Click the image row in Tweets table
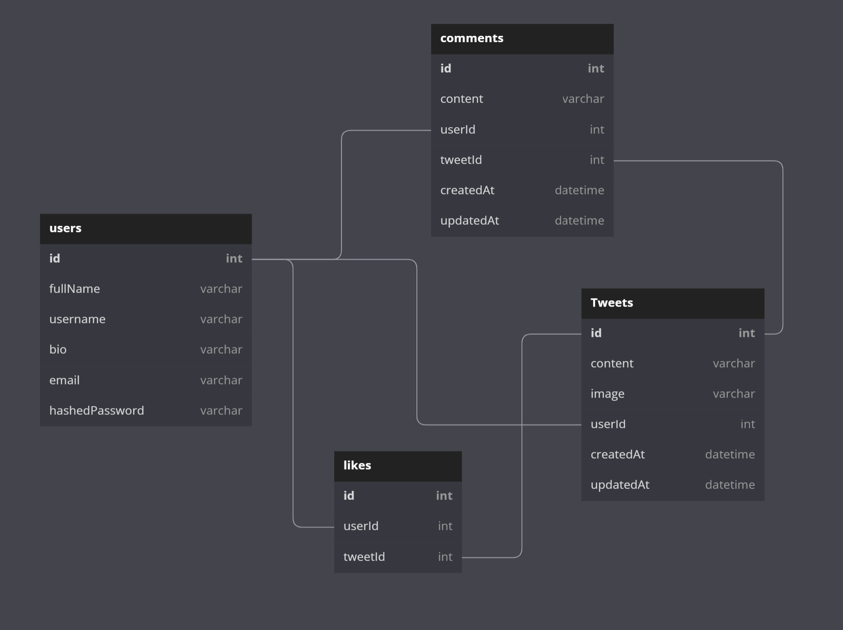 (673, 394)
